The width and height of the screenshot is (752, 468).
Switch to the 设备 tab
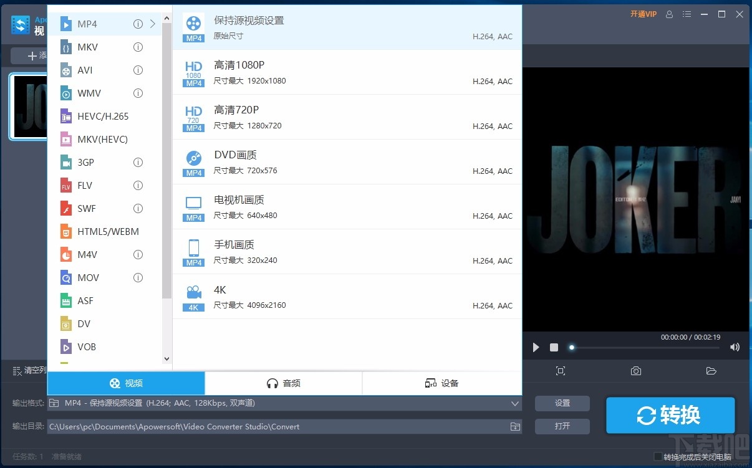[x=442, y=383]
